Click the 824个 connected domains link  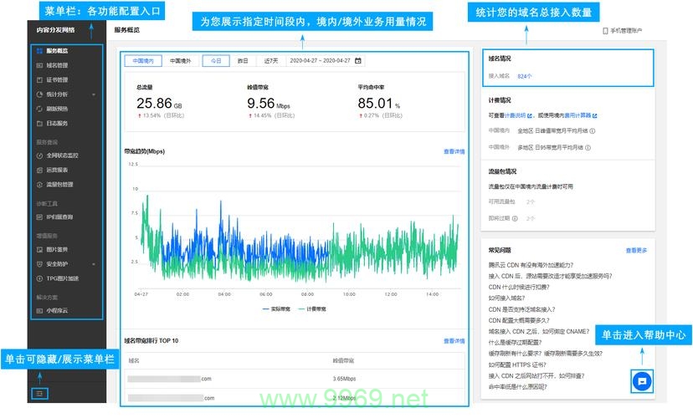[525, 76]
